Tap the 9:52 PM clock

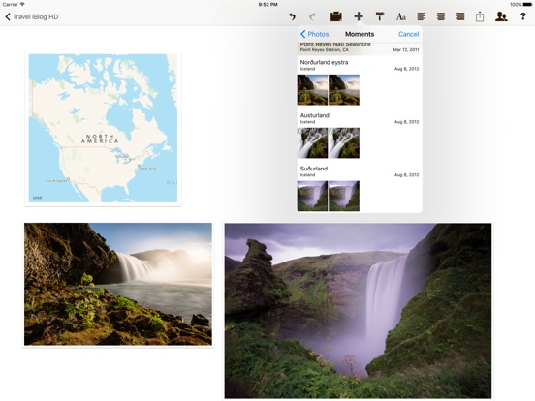(267, 5)
